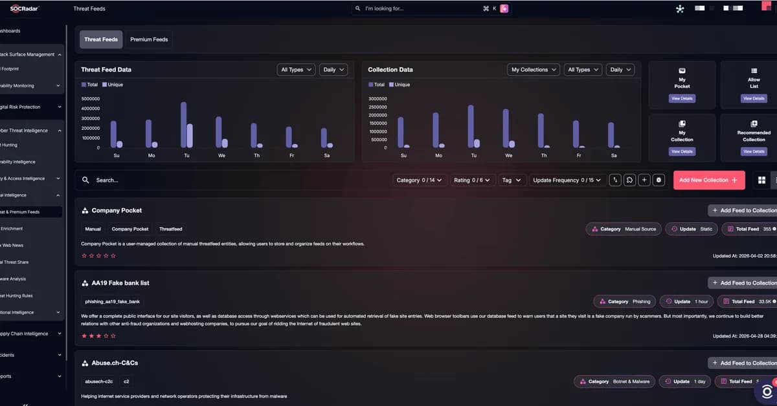Viewport: 777px width, 406px height.
Task: Open Malware Analysis sidebar item
Action: coord(14,279)
